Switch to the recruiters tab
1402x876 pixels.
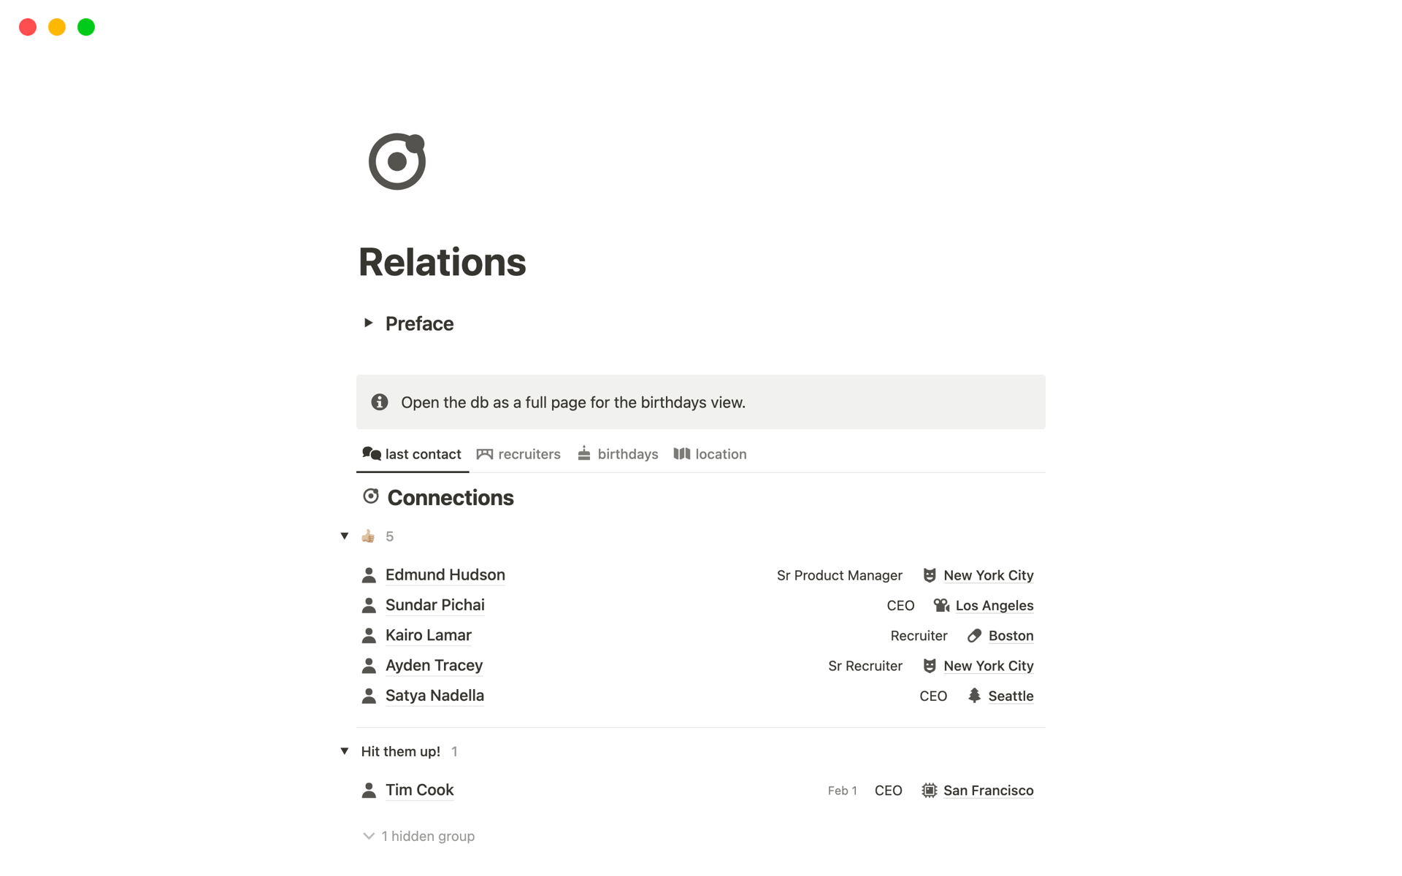pyautogui.click(x=518, y=454)
